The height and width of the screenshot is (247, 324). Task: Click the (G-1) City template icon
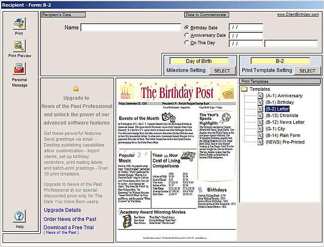coord(260,129)
